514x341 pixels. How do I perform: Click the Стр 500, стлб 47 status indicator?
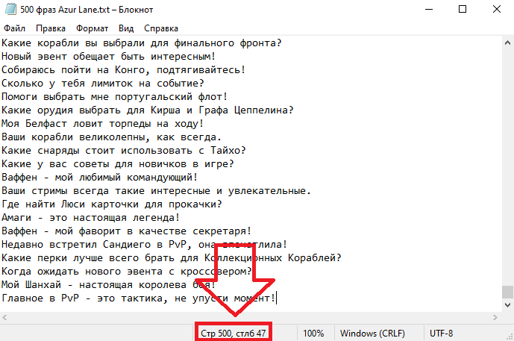coord(234,333)
